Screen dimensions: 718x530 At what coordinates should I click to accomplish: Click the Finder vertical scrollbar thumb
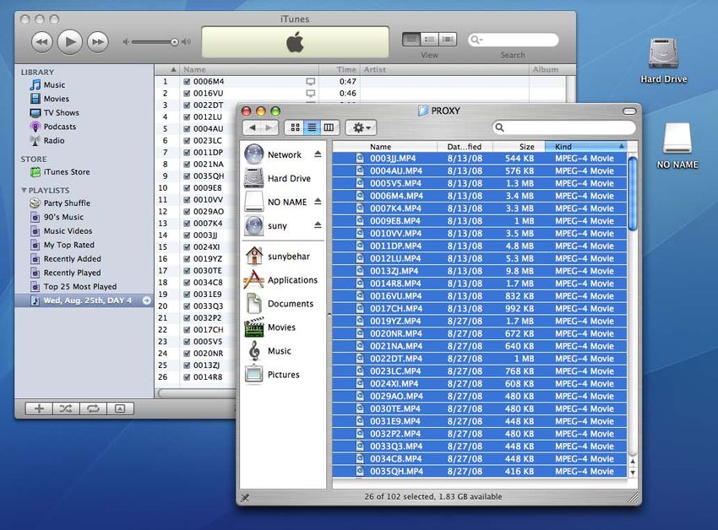(x=633, y=194)
